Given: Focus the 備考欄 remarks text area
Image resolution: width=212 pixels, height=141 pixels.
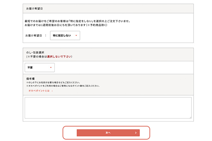Looking at the screenshot, I should pyautogui.click(x=108, y=108).
